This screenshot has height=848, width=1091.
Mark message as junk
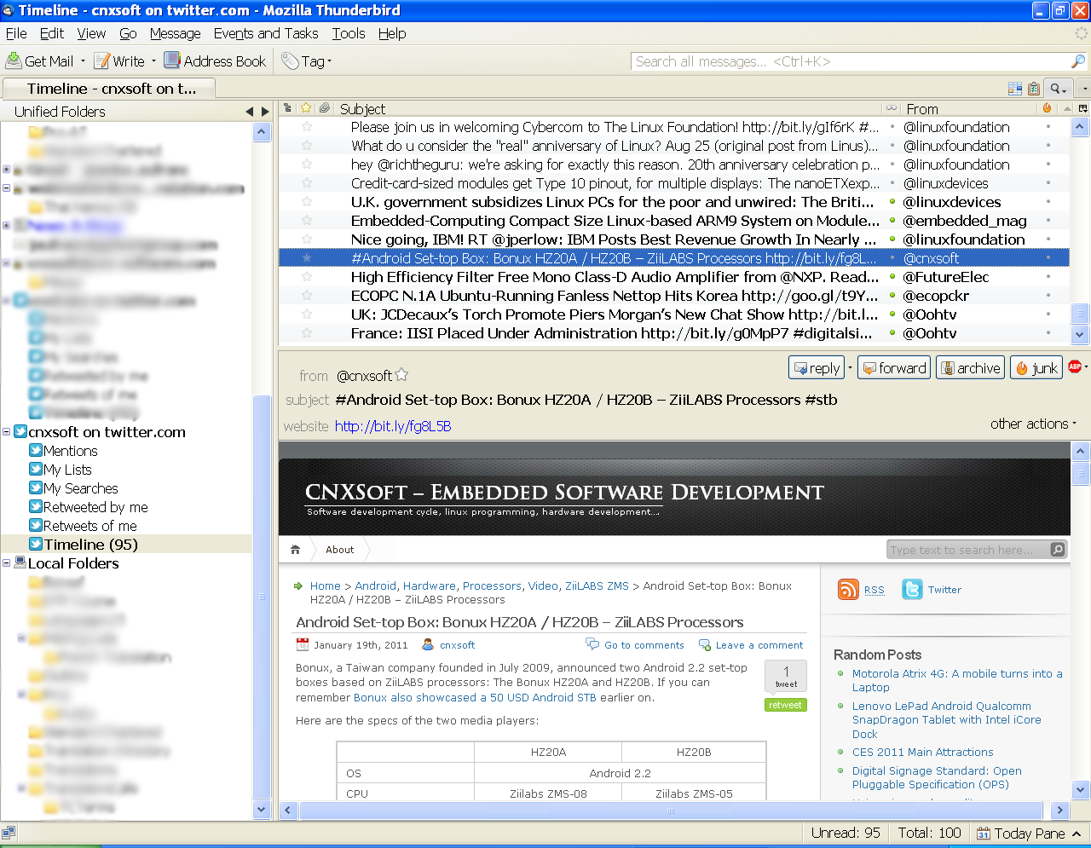[x=1036, y=367]
